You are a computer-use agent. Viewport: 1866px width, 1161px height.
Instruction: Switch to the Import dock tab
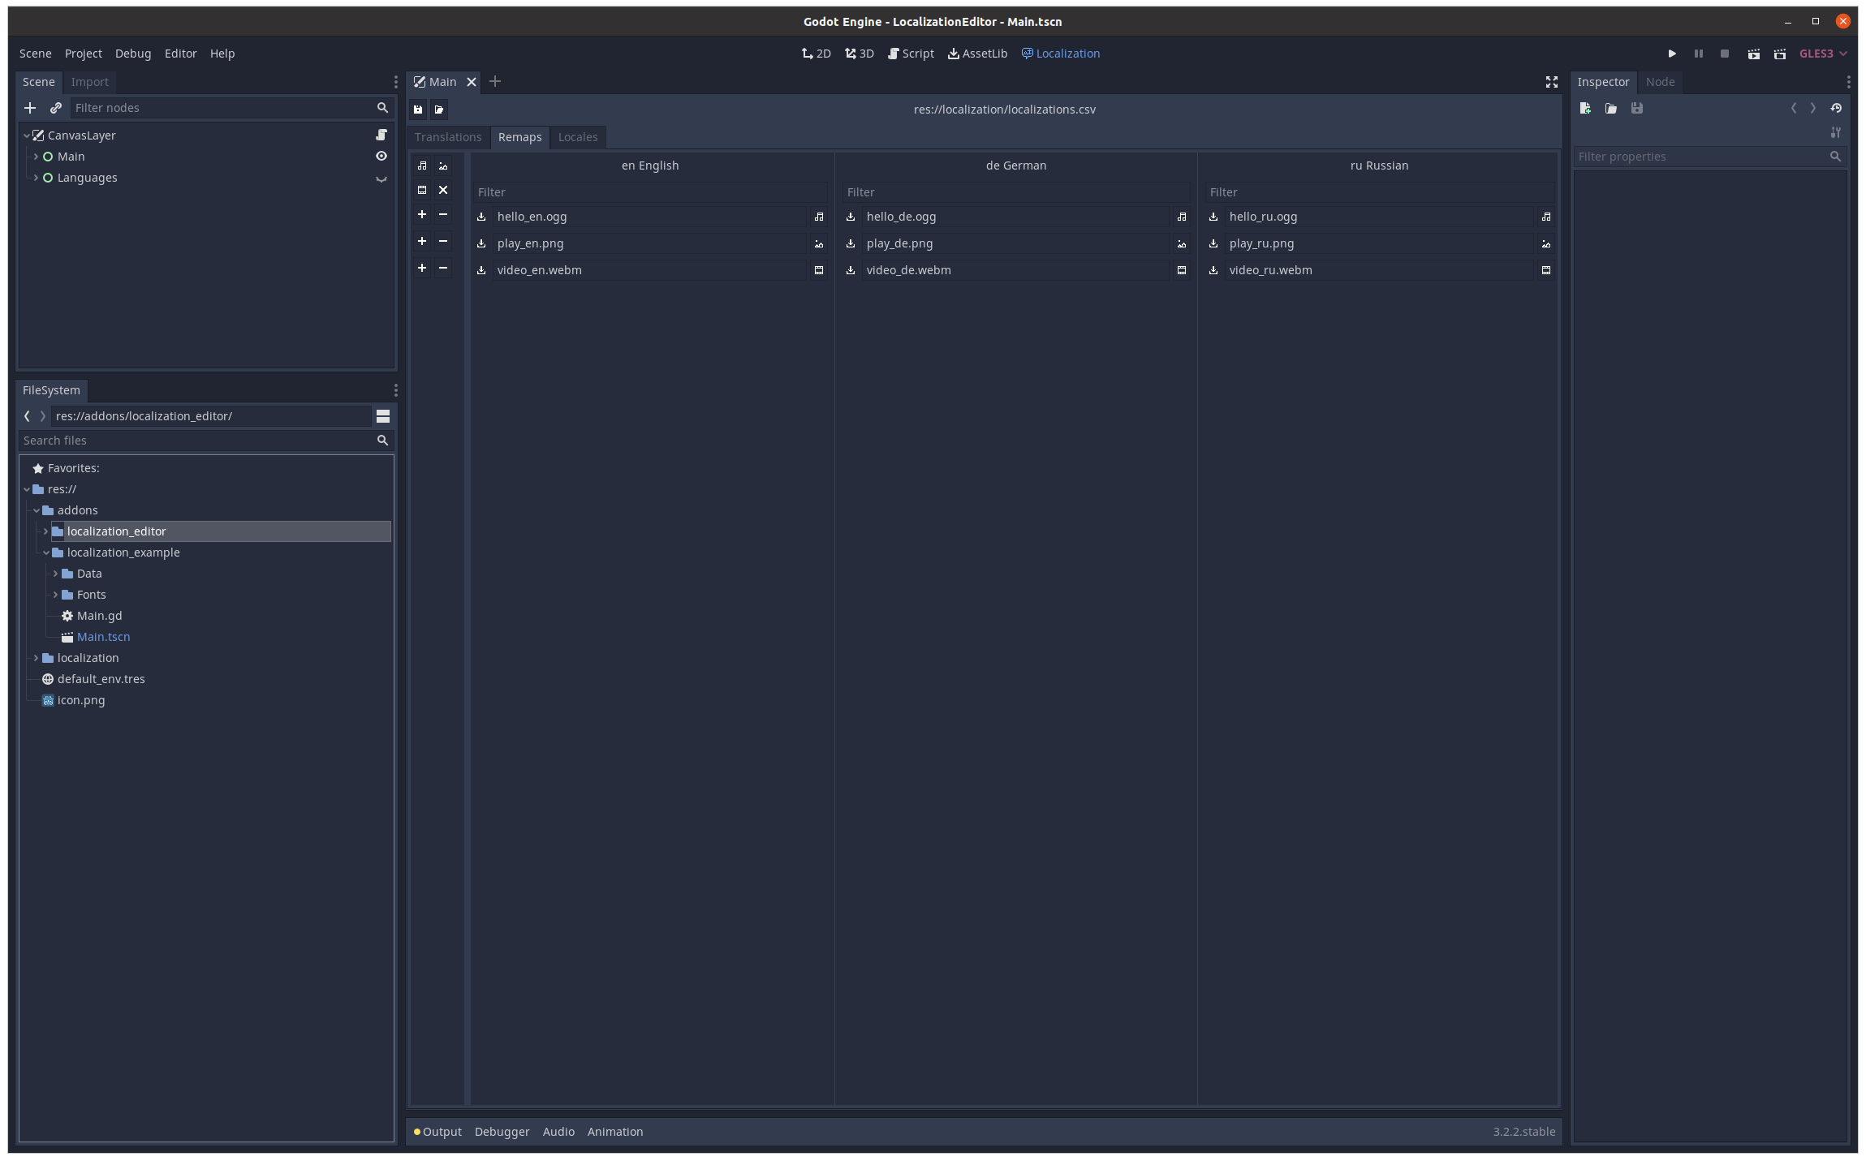[89, 82]
